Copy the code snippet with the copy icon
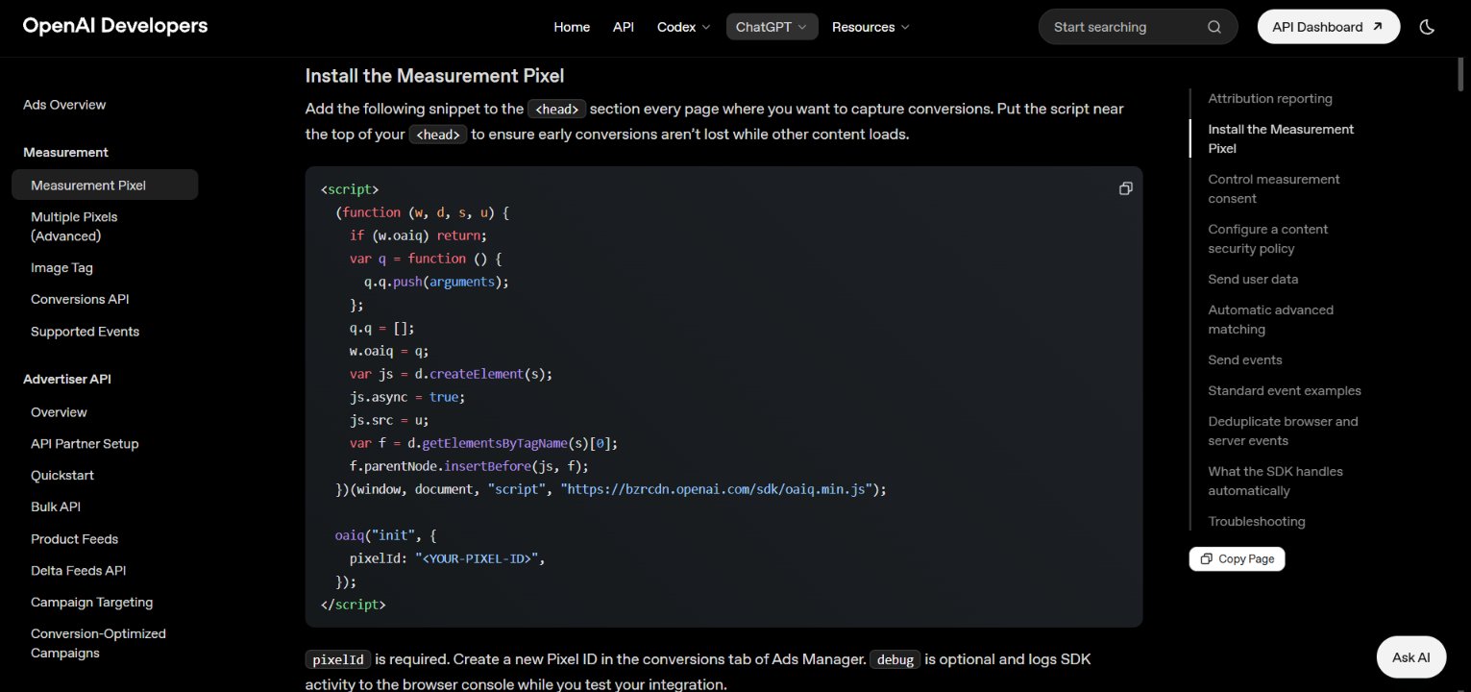Viewport: 1471px width, 692px height. [x=1126, y=188]
